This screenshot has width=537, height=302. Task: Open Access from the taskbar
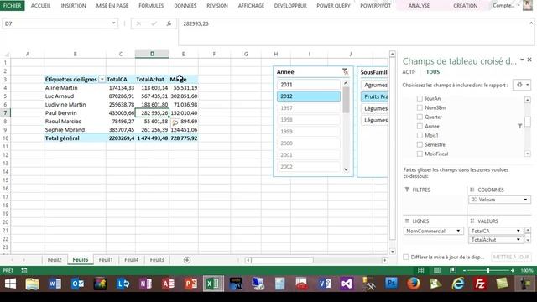pyautogui.click(x=168, y=284)
